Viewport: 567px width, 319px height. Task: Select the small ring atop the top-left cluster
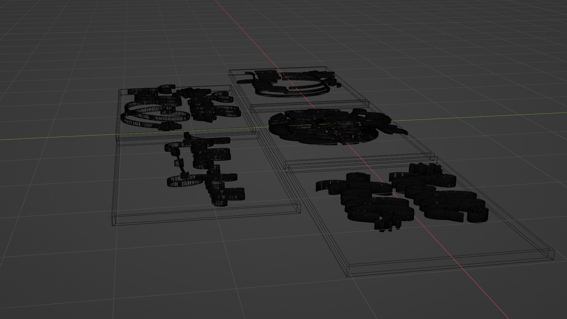(x=167, y=87)
